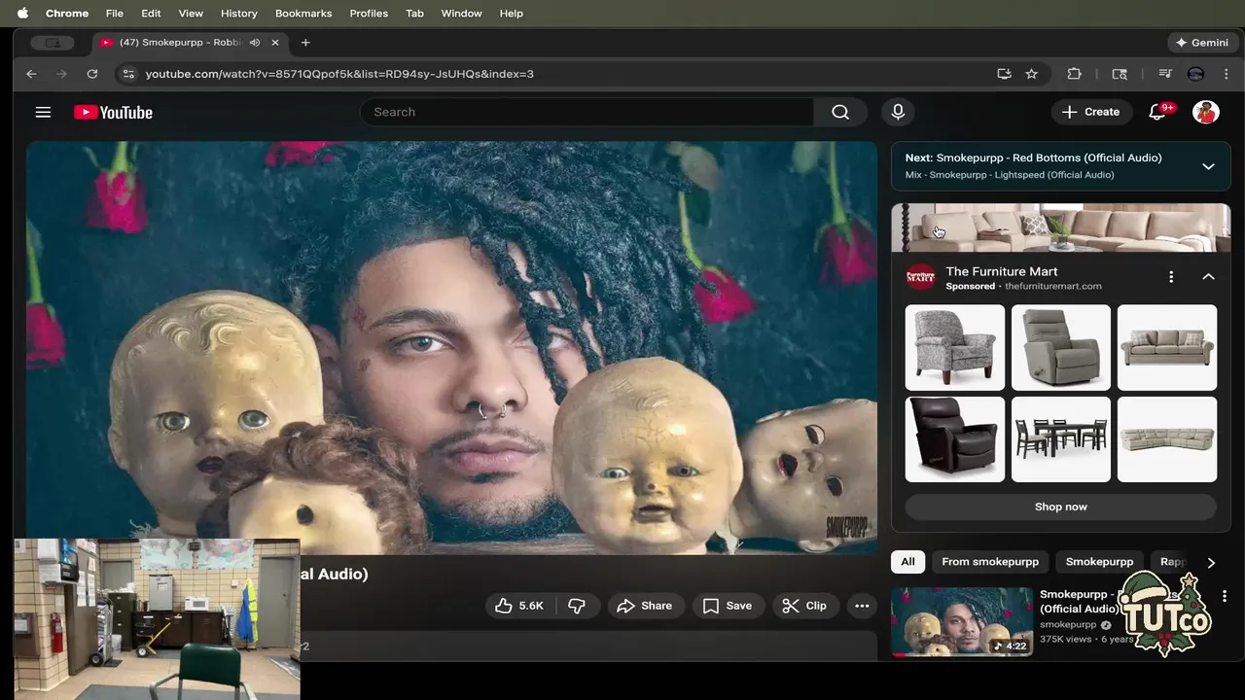Open Chrome profile avatar
The width and height of the screenshot is (1245, 700).
(1196, 74)
